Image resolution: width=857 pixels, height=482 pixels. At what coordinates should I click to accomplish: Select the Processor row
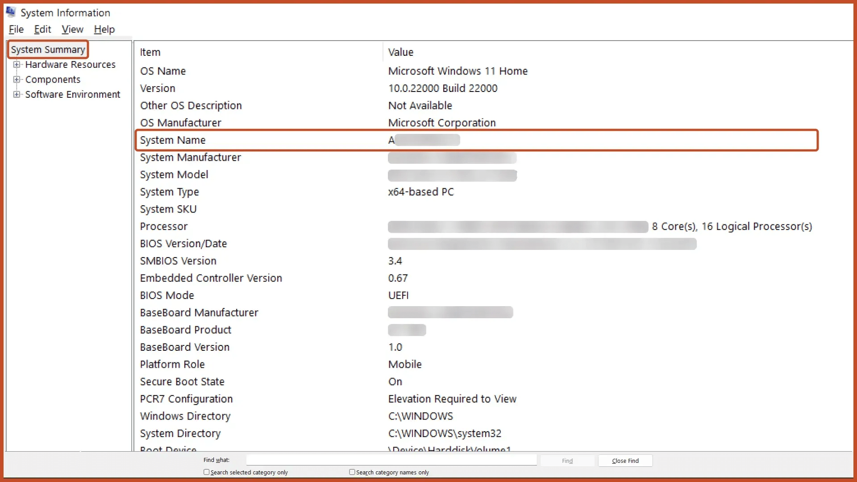click(x=164, y=226)
